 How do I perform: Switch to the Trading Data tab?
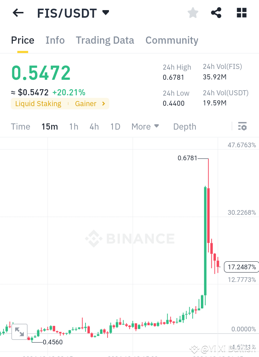point(105,40)
